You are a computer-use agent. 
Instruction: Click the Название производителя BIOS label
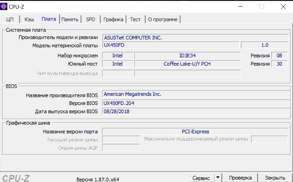(x=62, y=95)
